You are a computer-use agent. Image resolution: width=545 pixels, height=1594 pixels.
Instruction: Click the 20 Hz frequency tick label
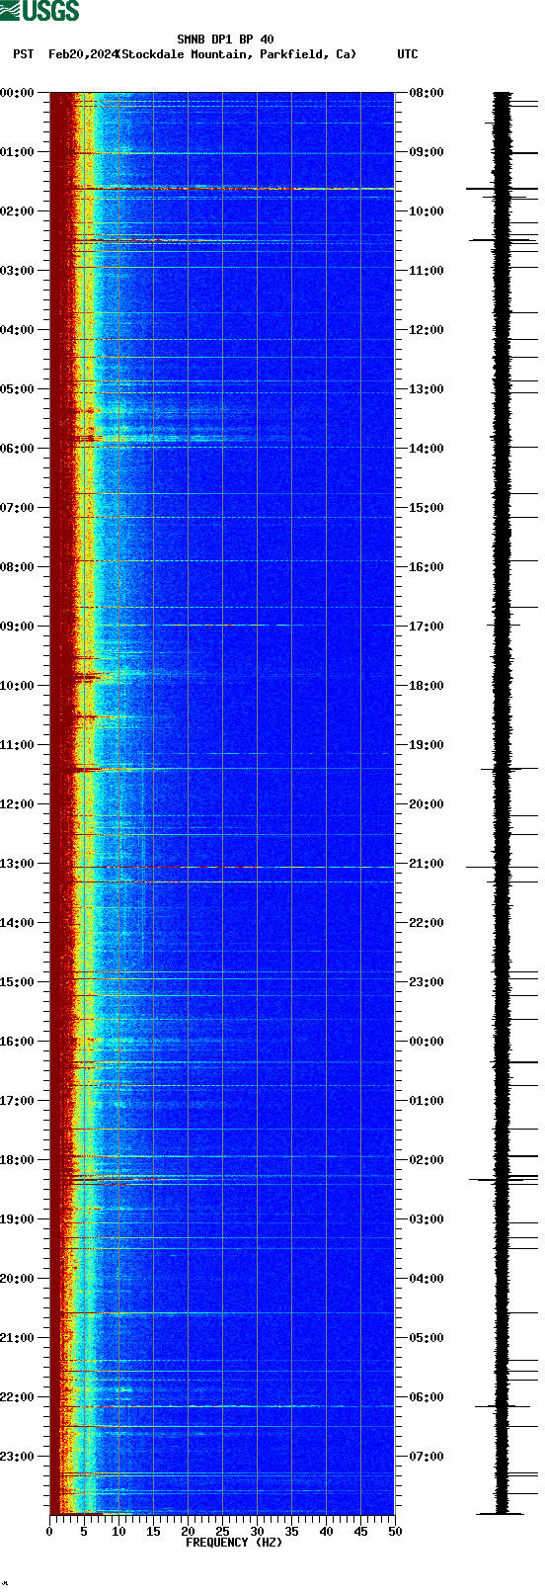tap(188, 1532)
